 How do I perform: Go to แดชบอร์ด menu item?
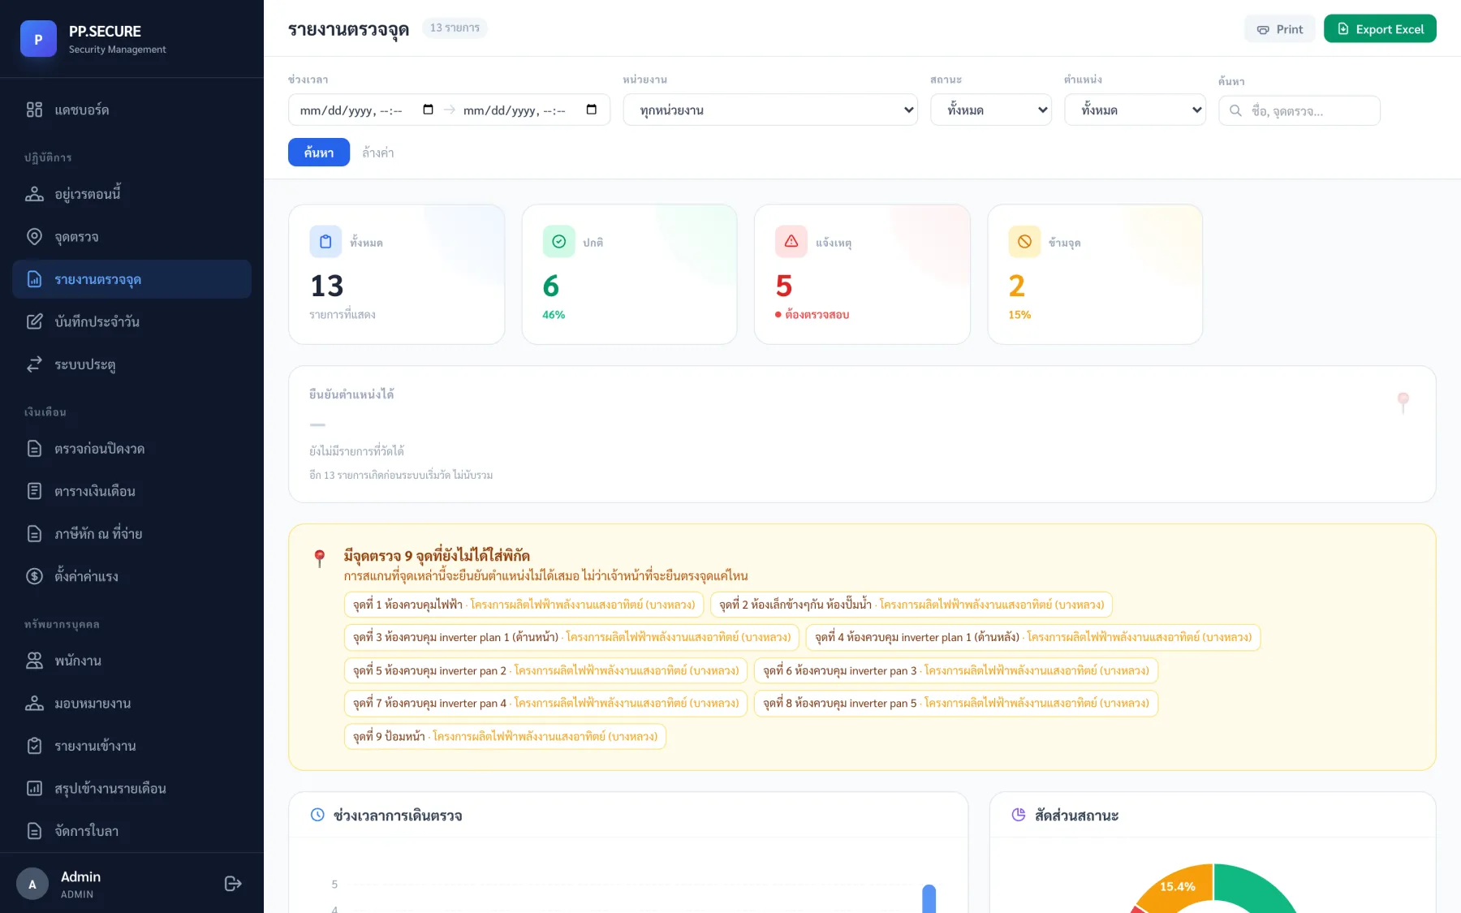[x=131, y=110]
